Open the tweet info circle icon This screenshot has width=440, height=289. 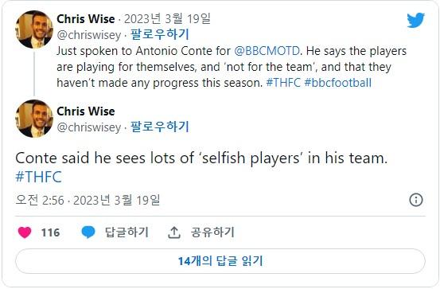coord(416,200)
